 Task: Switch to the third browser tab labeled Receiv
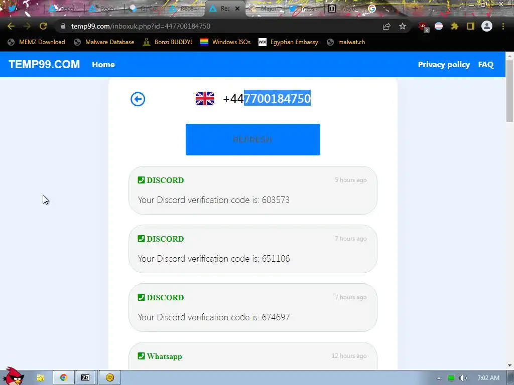click(x=104, y=9)
